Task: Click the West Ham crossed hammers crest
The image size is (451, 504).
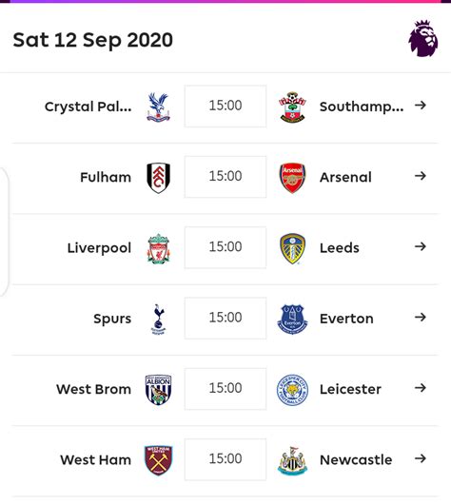Action: (158, 460)
